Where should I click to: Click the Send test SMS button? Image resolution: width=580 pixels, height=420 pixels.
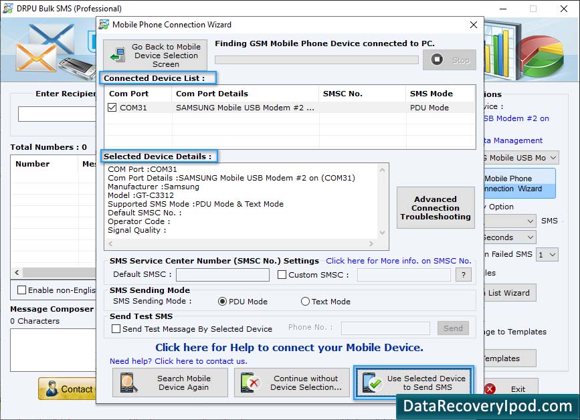coord(453,328)
